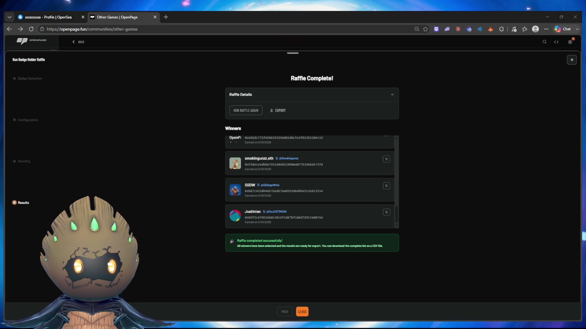Open a new browser tab
Image resolution: width=586 pixels, height=329 pixels.
166,17
